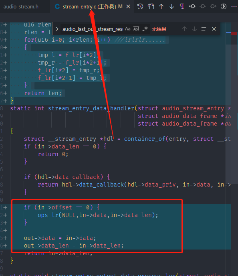Open changes with previous revision icon

[x=192, y=6]
